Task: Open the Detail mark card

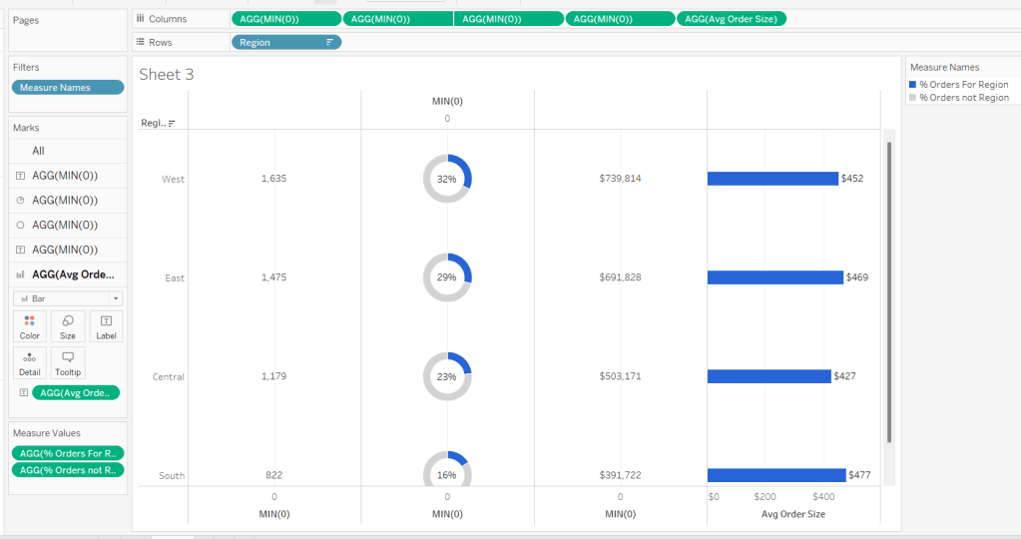Action: pos(30,362)
